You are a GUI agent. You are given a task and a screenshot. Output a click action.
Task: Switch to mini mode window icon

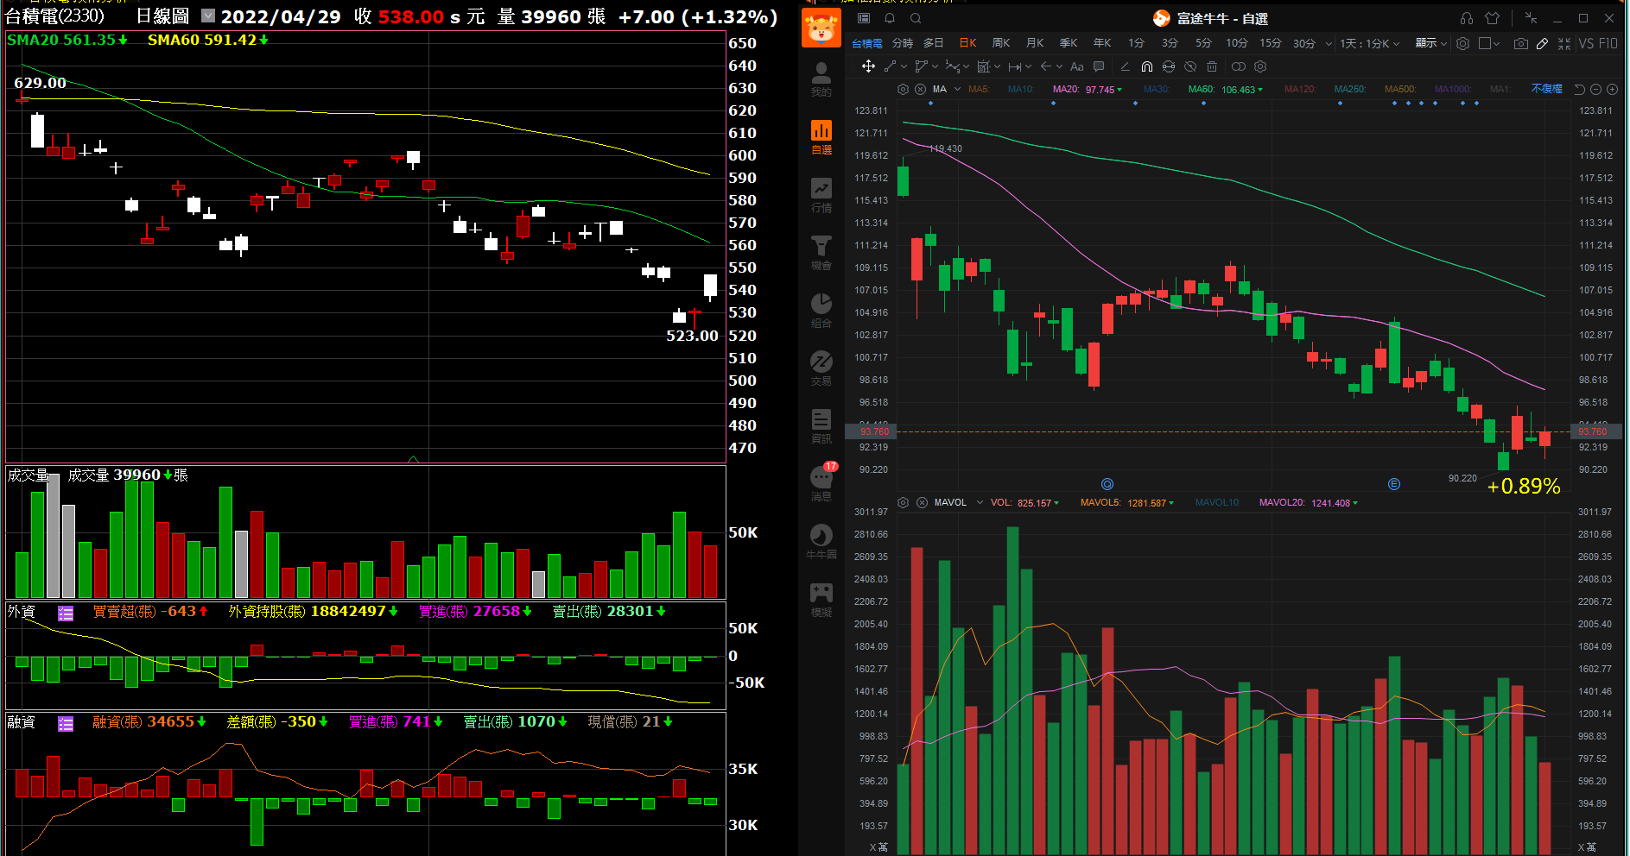(1531, 18)
